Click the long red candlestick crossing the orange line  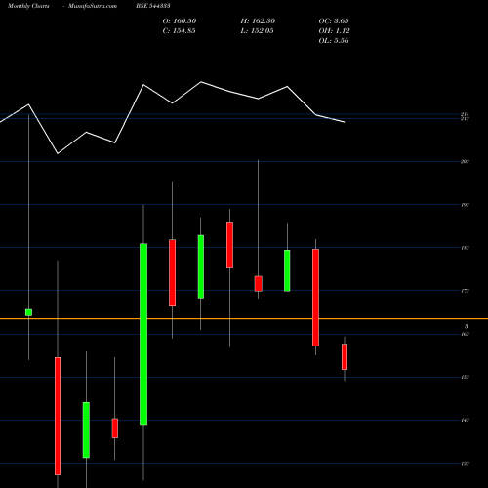(315, 298)
